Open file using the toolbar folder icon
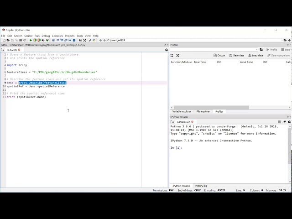 pyautogui.click(x=8, y=40)
